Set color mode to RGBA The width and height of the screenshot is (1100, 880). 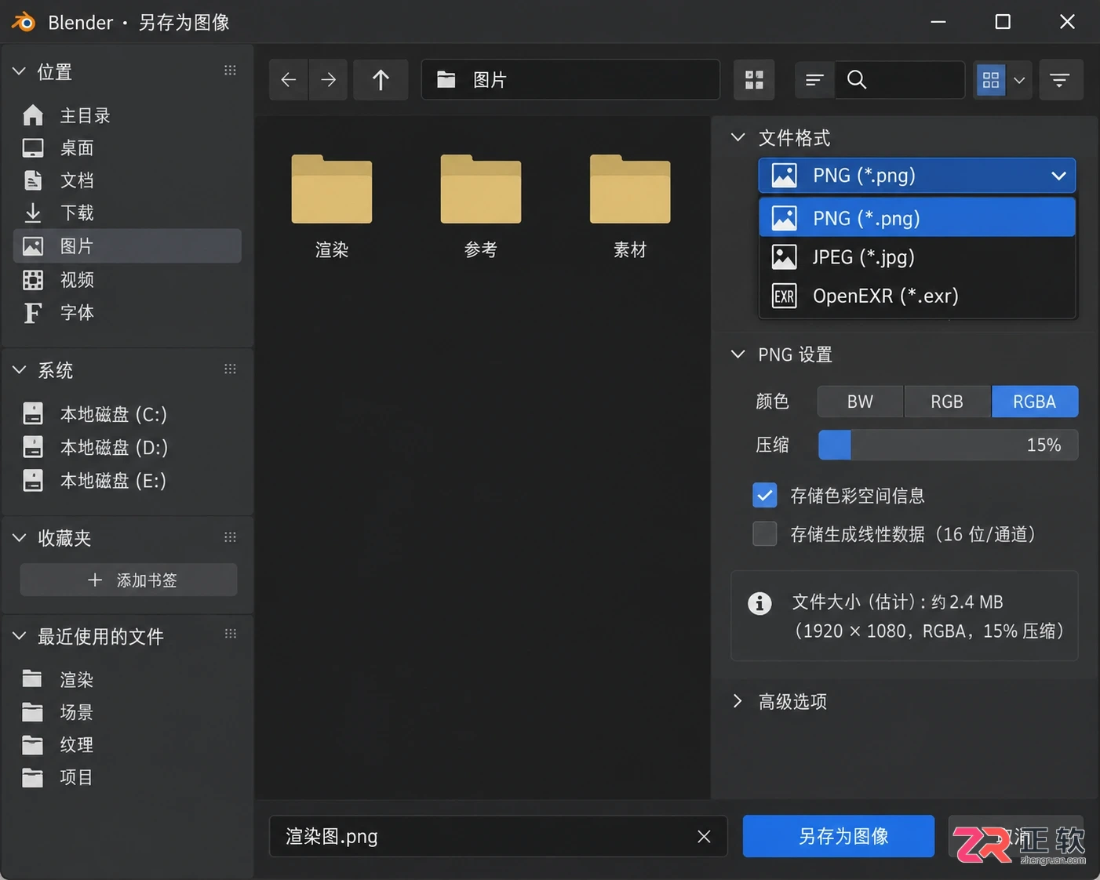pyautogui.click(x=1035, y=402)
